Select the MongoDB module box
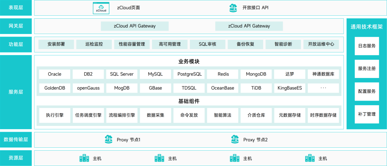The height and width of the screenshot is (166, 387). (256, 74)
